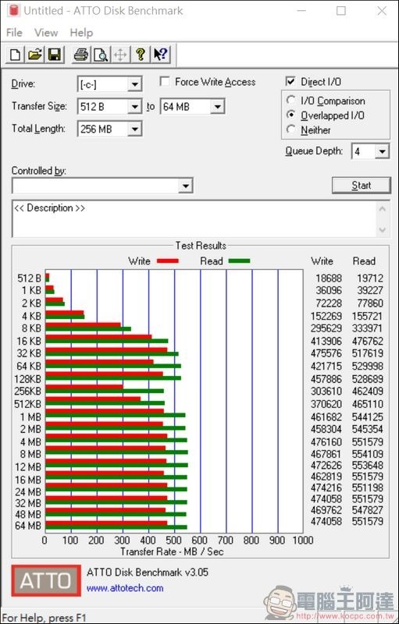Image resolution: width=399 pixels, height=624 pixels.
Task: Click the four-arrow move toolbar icon
Action: point(120,54)
